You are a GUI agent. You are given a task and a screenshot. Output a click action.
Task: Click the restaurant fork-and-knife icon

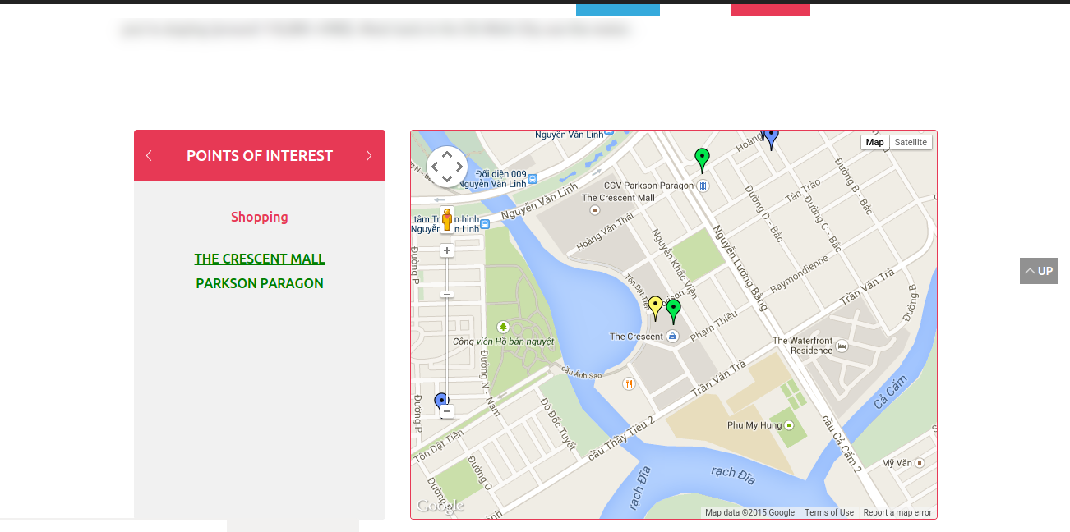coord(629,383)
